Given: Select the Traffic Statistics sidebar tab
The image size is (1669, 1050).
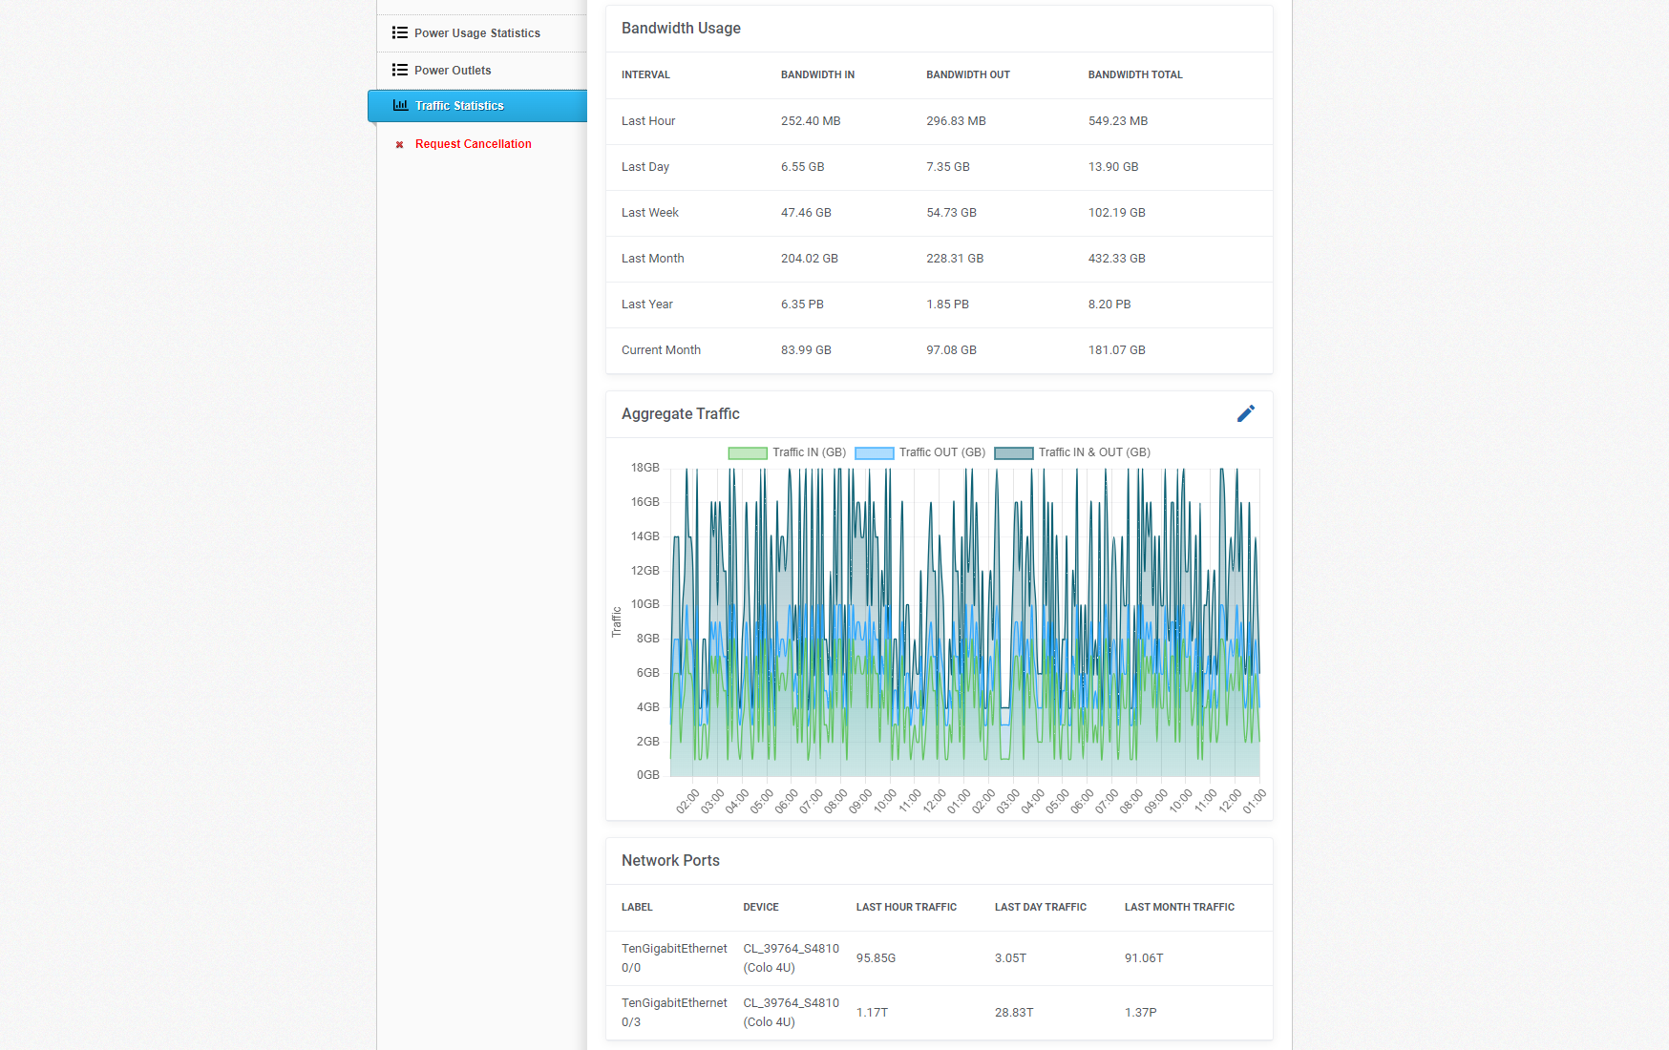Looking at the screenshot, I should pos(459,106).
